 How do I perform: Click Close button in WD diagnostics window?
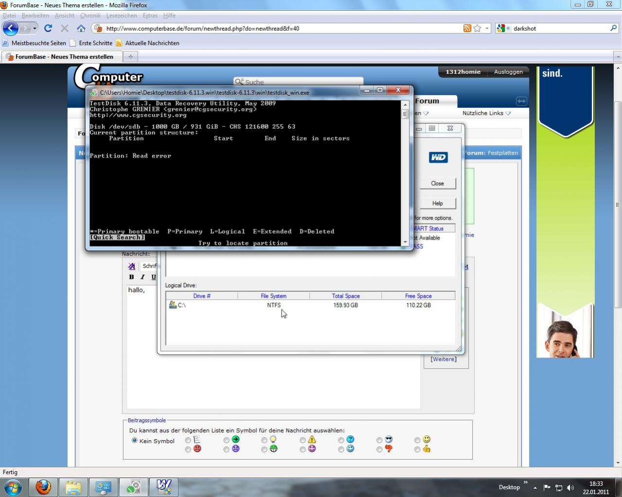coord(437,183)
